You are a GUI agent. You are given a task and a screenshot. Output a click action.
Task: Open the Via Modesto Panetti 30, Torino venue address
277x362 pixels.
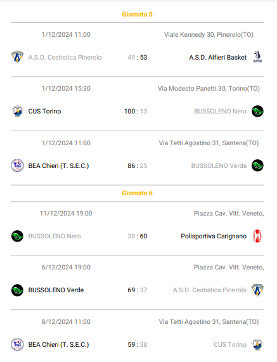(209, 88)
